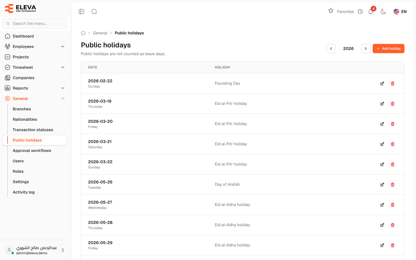This screenshot has width=416, height=260.
Task: Open Companies from sidebar
Action: [35, 78]
